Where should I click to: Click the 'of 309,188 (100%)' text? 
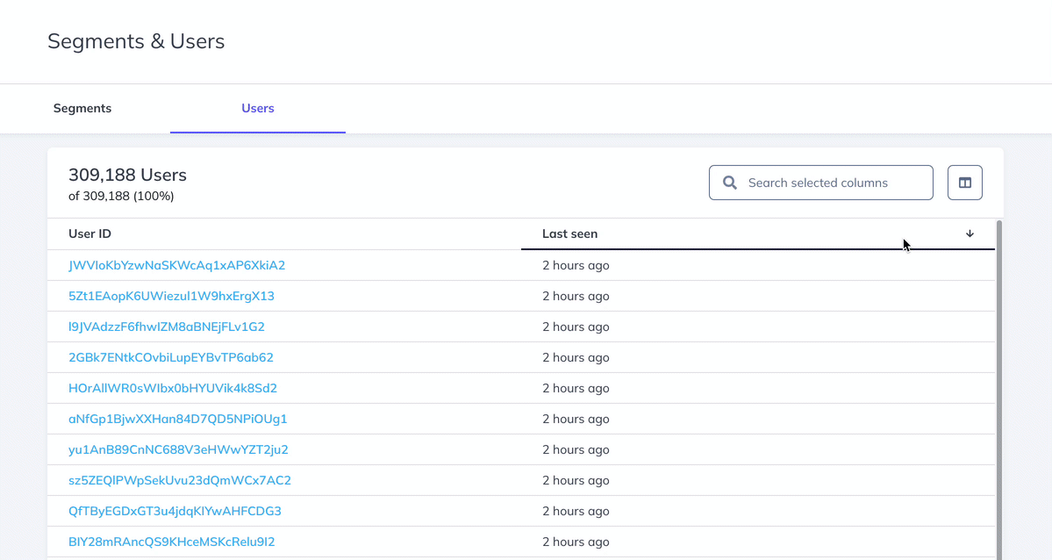tap(121, 196)
